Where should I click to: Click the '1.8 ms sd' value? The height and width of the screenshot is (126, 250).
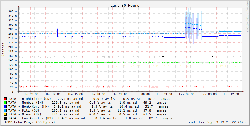(134, 118)
